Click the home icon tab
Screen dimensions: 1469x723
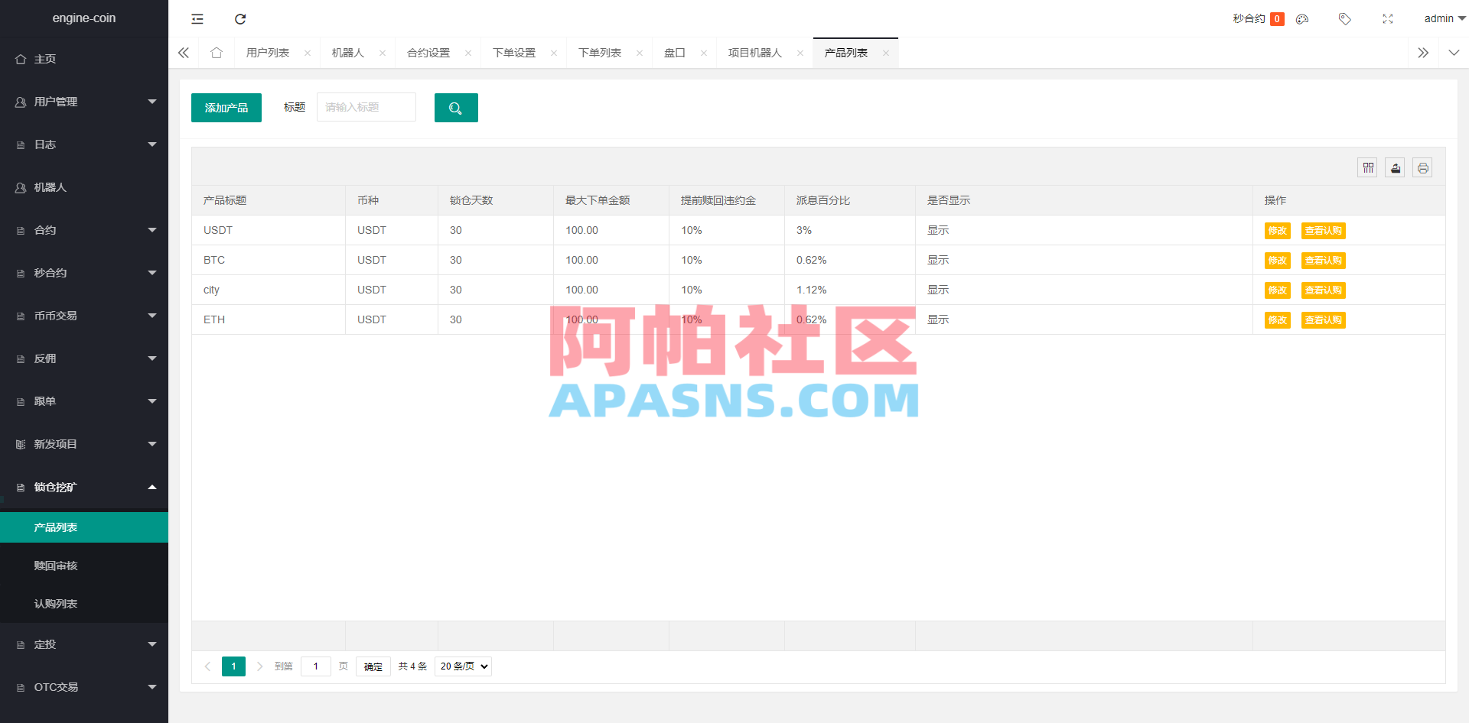[x=217, y=53]
